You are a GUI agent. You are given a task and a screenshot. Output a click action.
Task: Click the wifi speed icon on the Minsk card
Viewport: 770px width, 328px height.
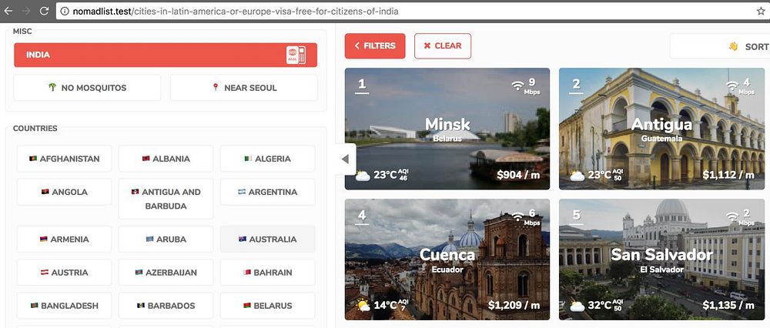tap(517, 85)
